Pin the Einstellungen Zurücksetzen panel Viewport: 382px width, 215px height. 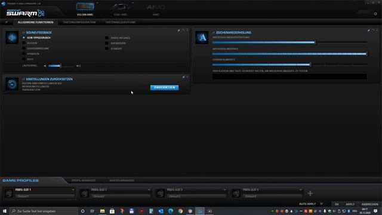coord(184,77)
